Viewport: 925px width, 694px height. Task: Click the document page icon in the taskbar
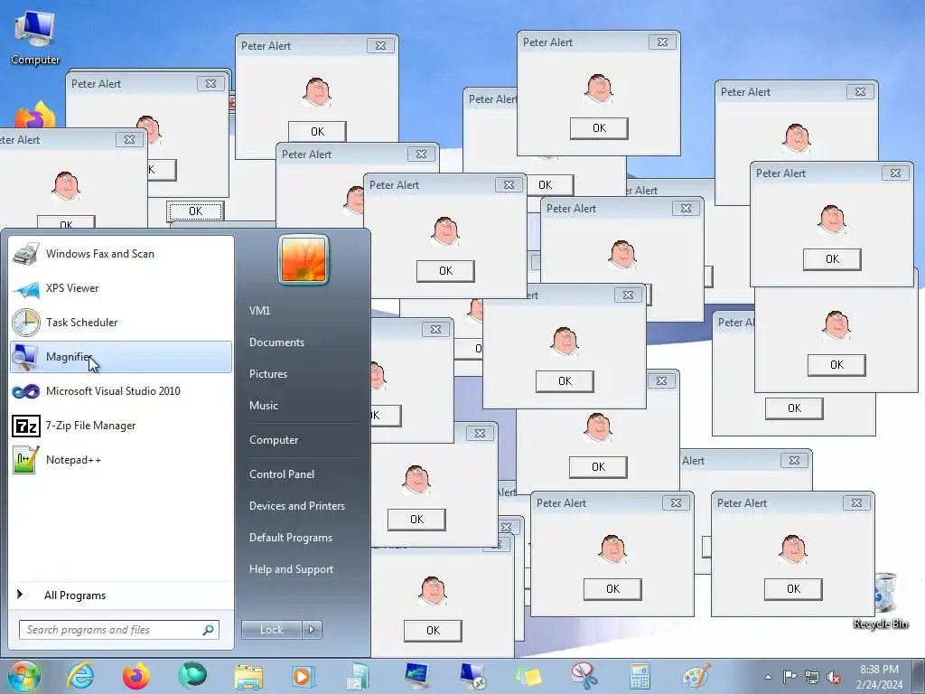pyautogui.click(x=358, y=676)
